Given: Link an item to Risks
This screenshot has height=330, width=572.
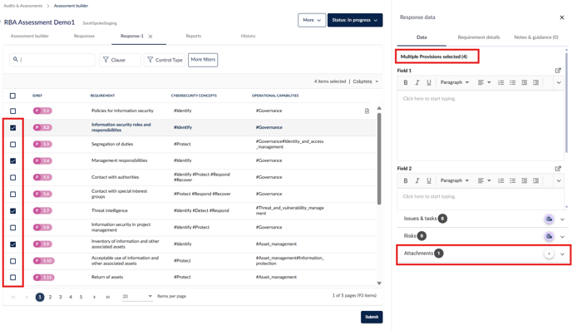Looking at the screenshot, I should (x=549, y=236).
